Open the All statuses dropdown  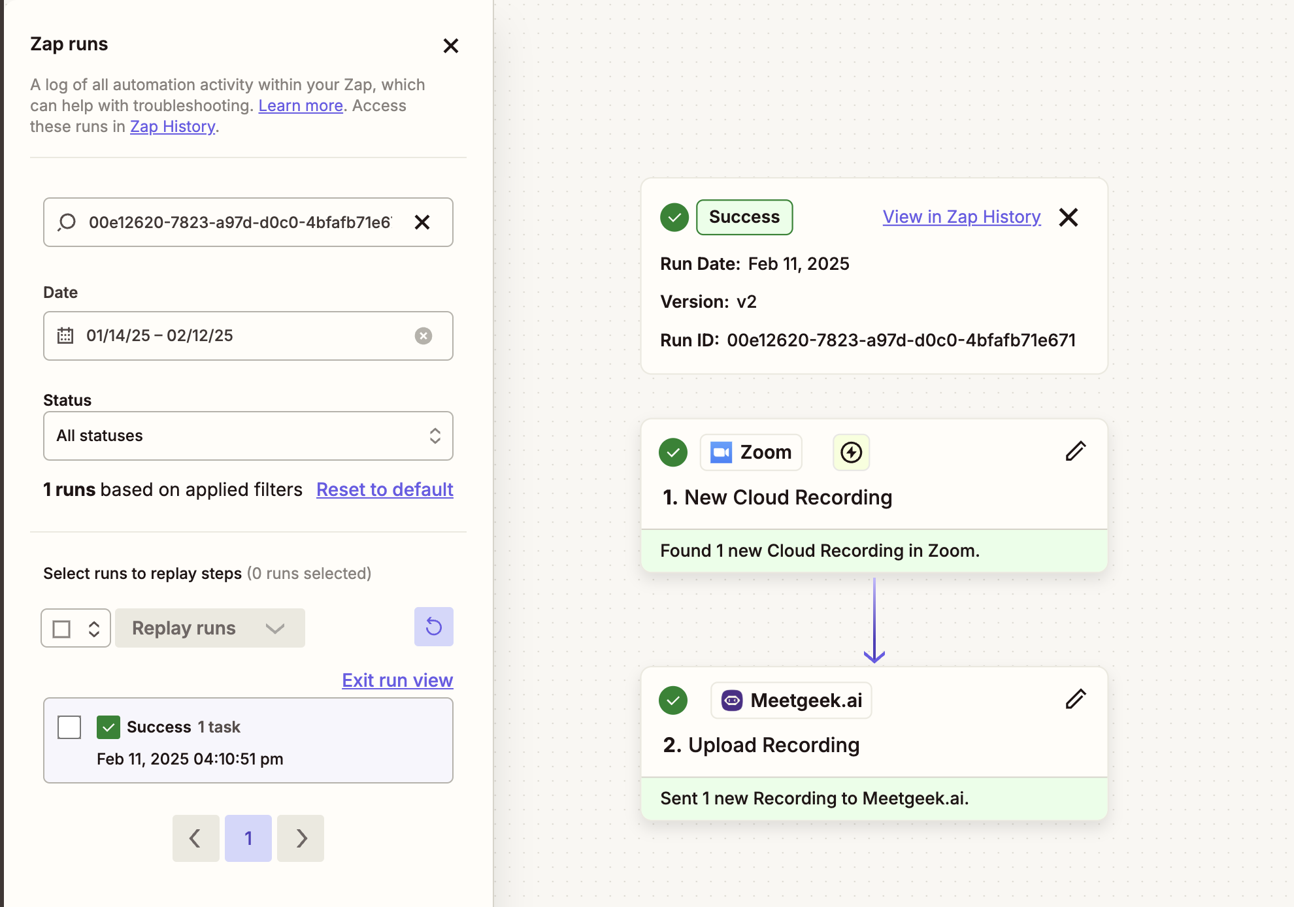[248, 436]
